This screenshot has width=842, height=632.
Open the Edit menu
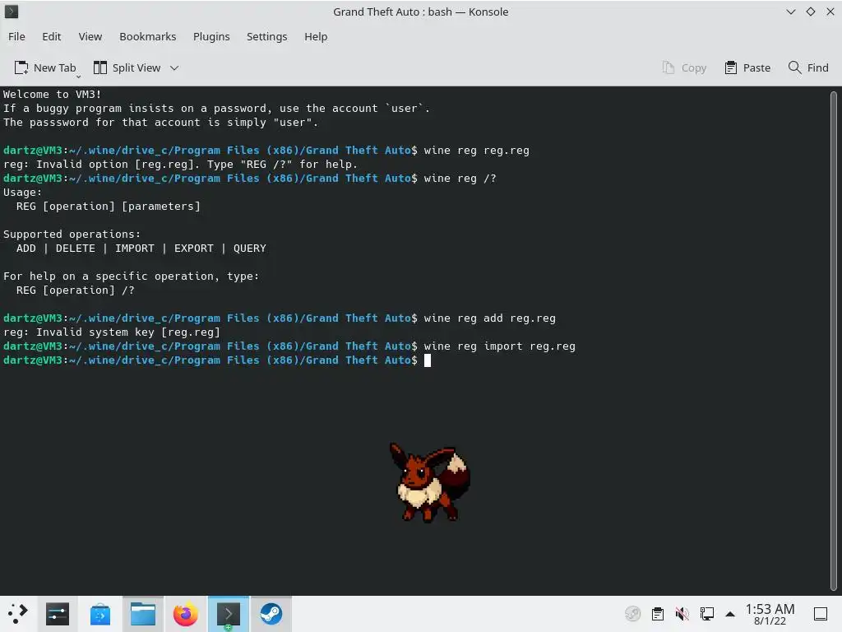(x=52, y=36)
